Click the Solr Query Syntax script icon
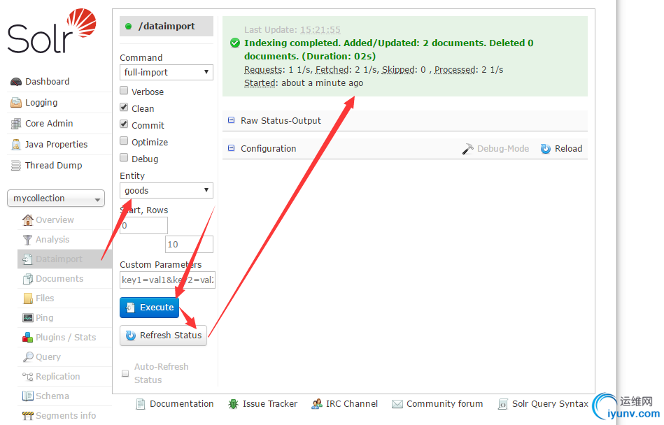664x425 pixels. pos(502,404)
